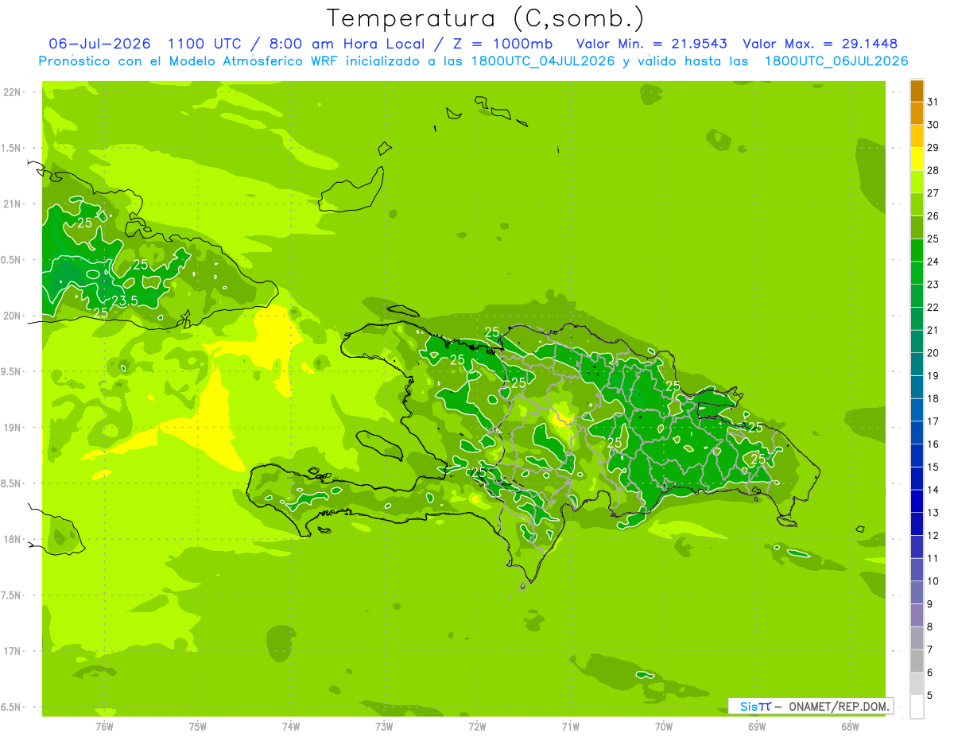Click the 71W longitude axis label
This screenshot has width=954, height=737.
pyautogui.click(x=570, y=727)
